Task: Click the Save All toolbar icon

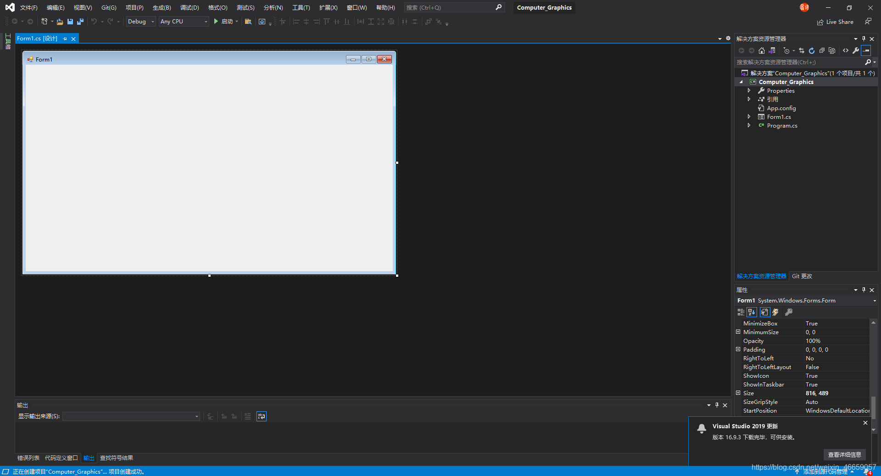Action: pos(80,22)
